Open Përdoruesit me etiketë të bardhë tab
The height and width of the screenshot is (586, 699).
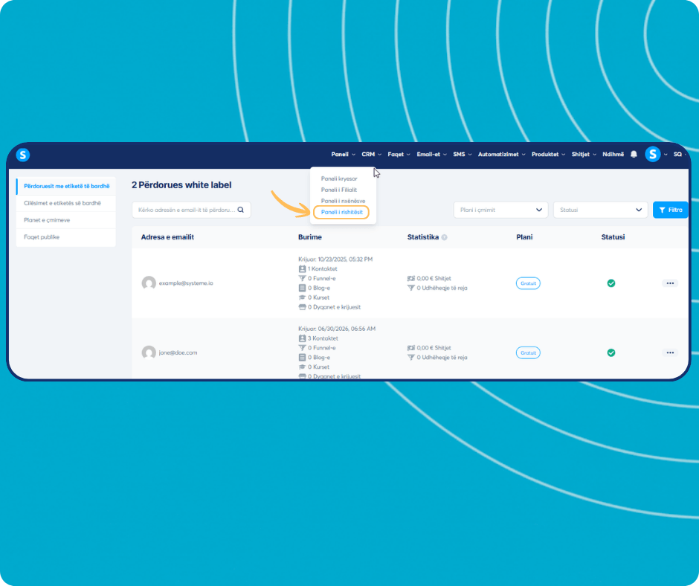coord(66,186)
